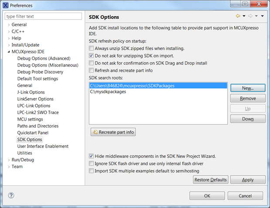Click the Recreate part info button icon
The width and height of the screenshot is (270, 208).
95,132
